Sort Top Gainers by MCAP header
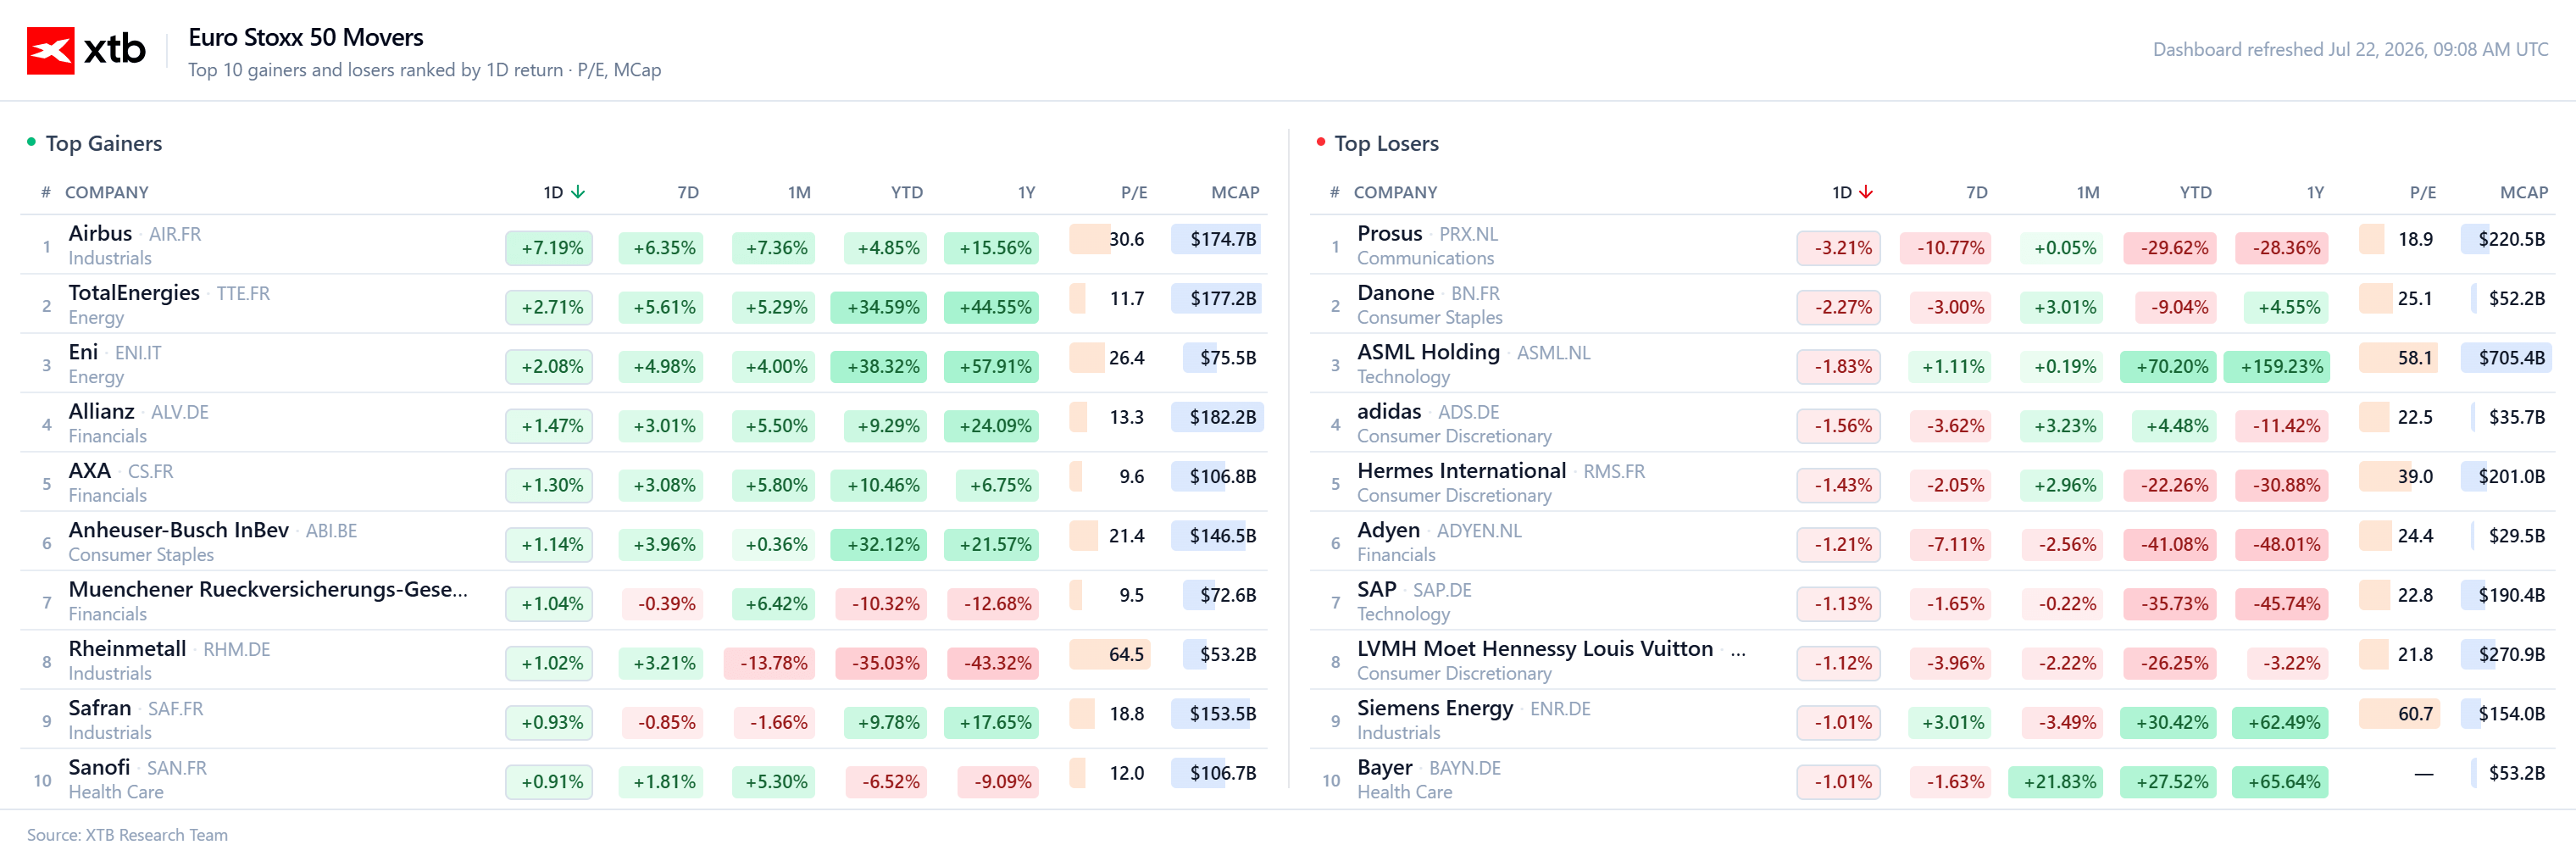Viewport: 2576px width, 856px height. (1235, 192)
